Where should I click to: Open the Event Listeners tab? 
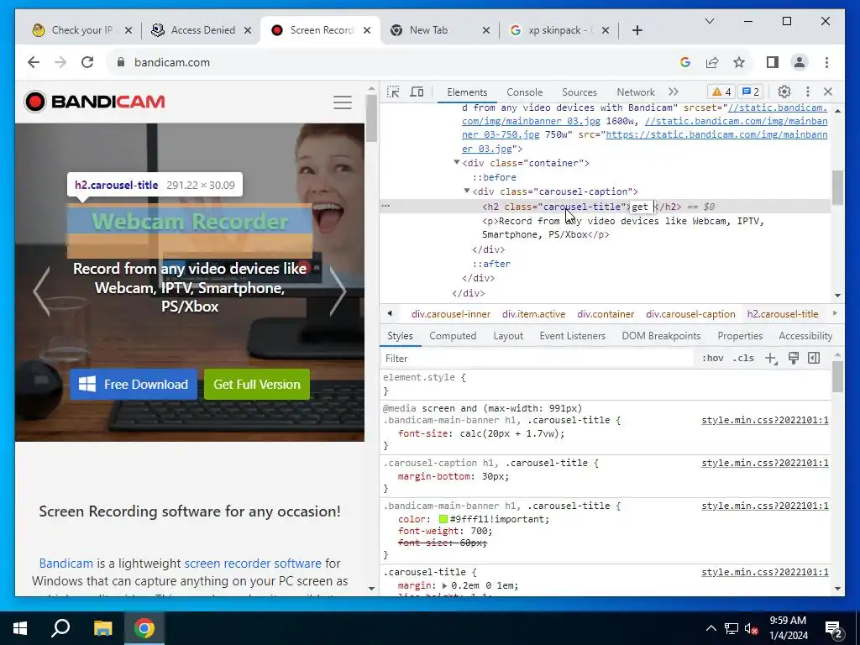tap(572, 336)
